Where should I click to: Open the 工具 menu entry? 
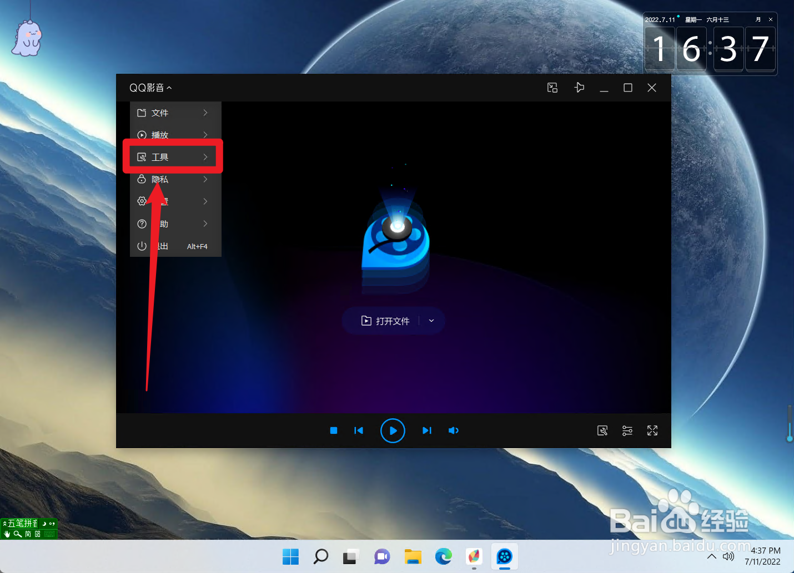tap(175, 157)
